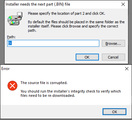Click the CD disc on the installer icon
The width and height of the screenshot is (132, 120).
(x=11, y=20)
